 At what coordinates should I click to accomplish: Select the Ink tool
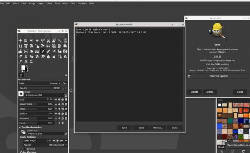tap(60, 51)
